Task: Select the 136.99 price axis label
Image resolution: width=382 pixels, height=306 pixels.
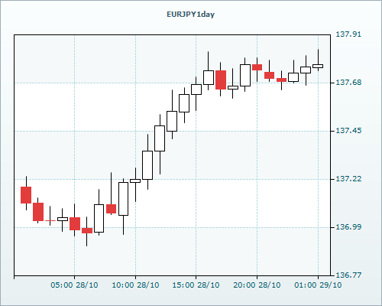Action: 348,227
